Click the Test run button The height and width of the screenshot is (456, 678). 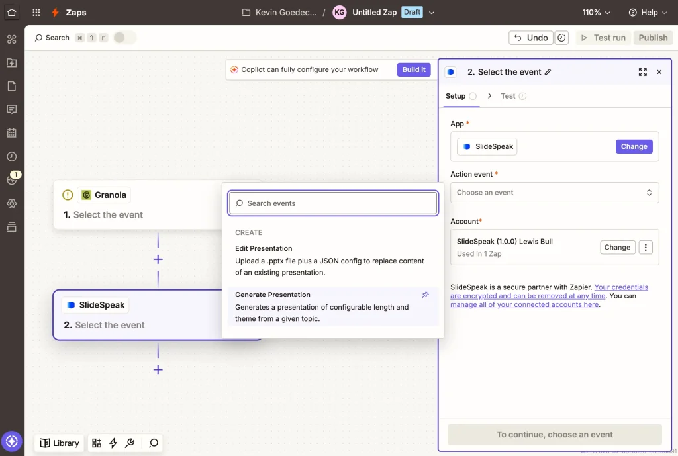point(603,38)
